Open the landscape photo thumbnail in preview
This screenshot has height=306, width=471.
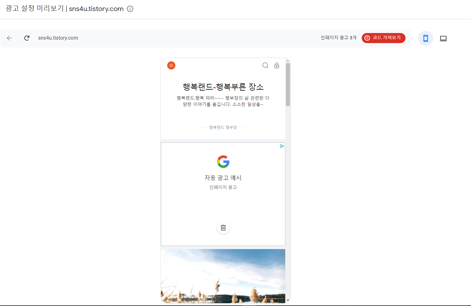point(223,276)
